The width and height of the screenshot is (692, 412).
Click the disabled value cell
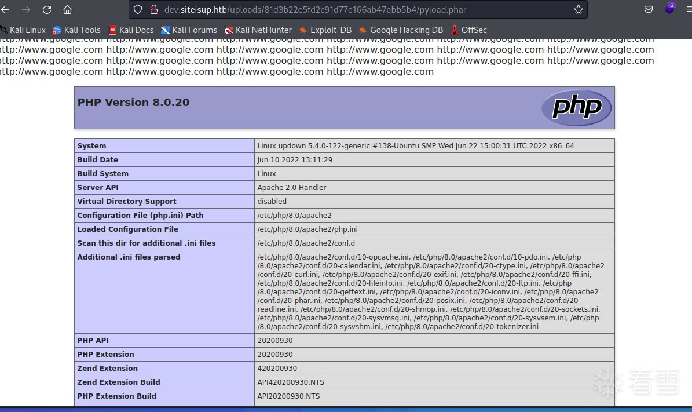coord(434,201)
